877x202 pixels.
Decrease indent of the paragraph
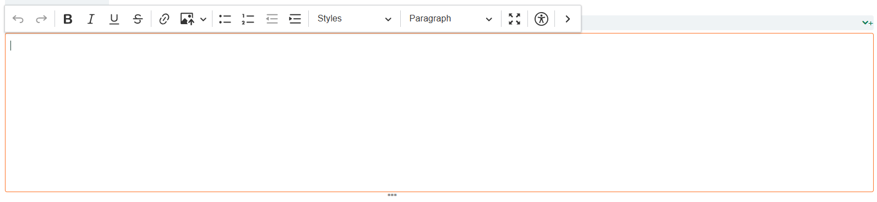pos(272,19)
